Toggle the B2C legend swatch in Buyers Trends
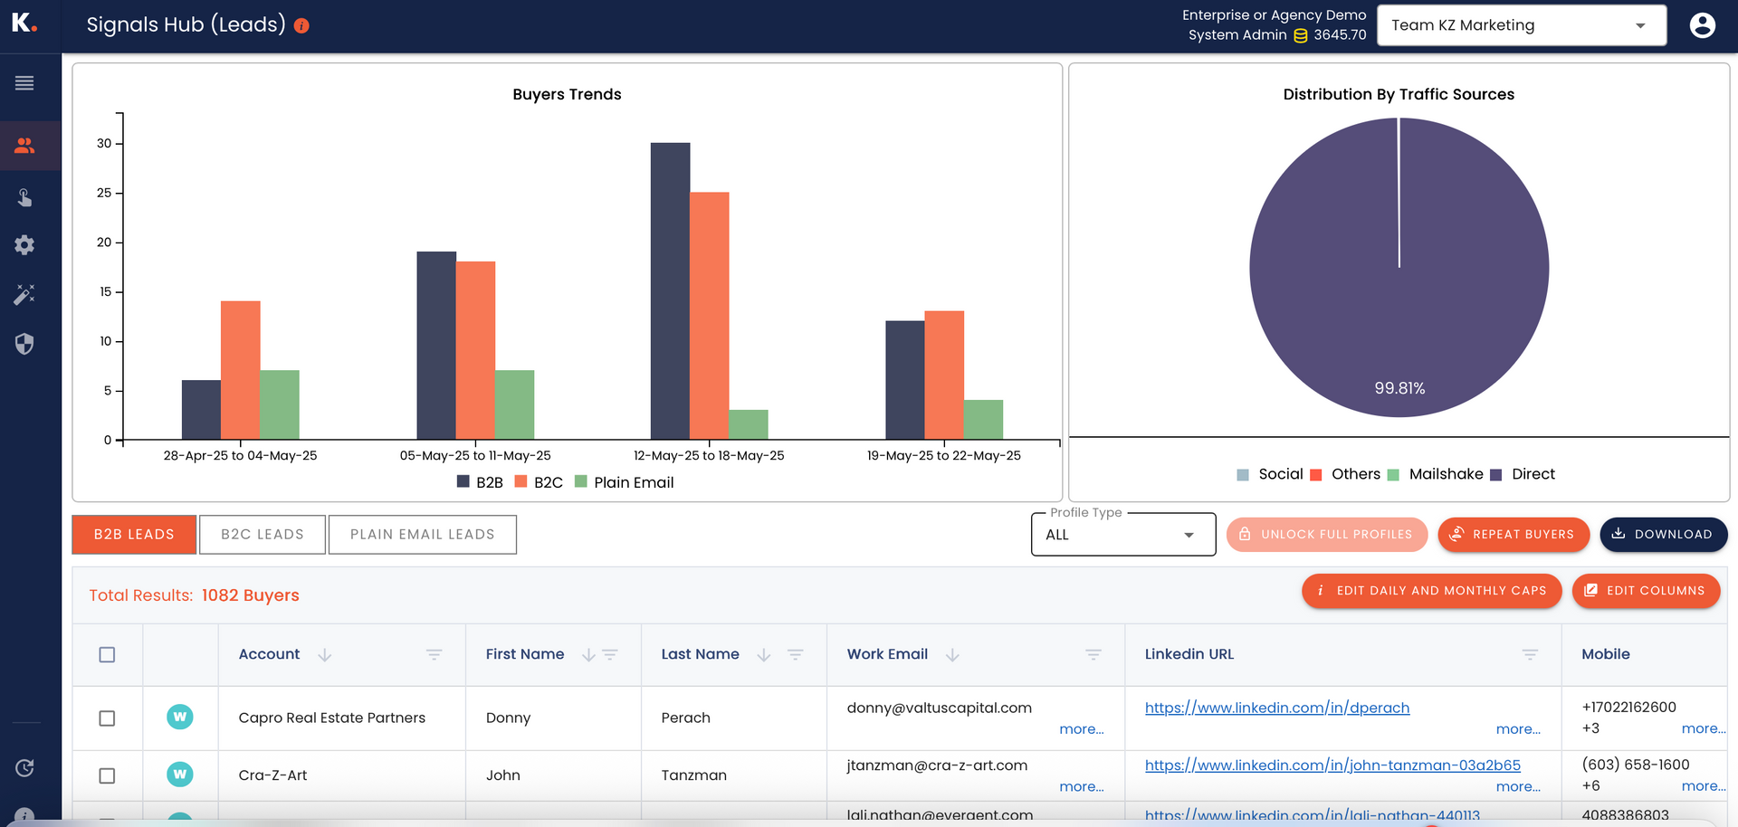Image resolution: width=1738 pixels, height=827 pixels. tap(521, 482)
